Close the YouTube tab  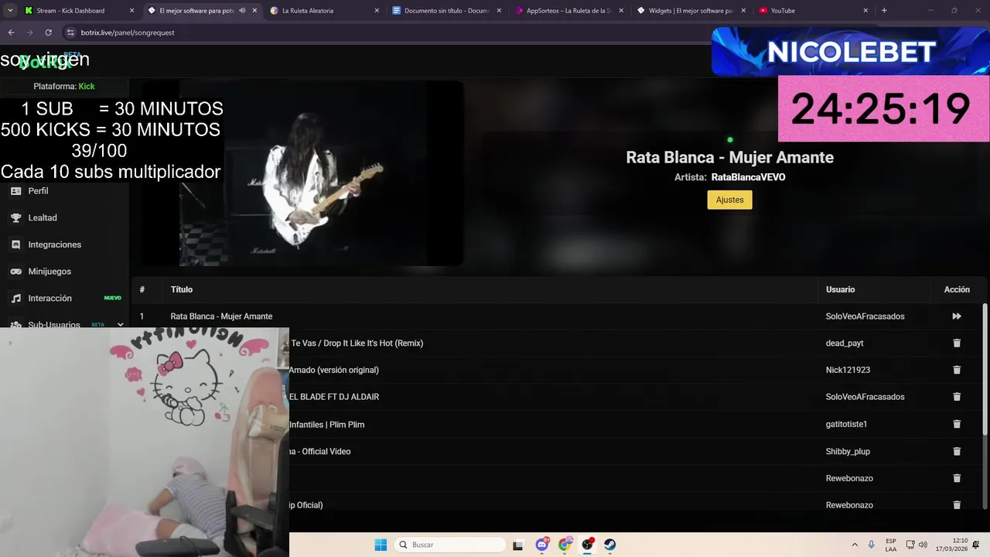865,11
